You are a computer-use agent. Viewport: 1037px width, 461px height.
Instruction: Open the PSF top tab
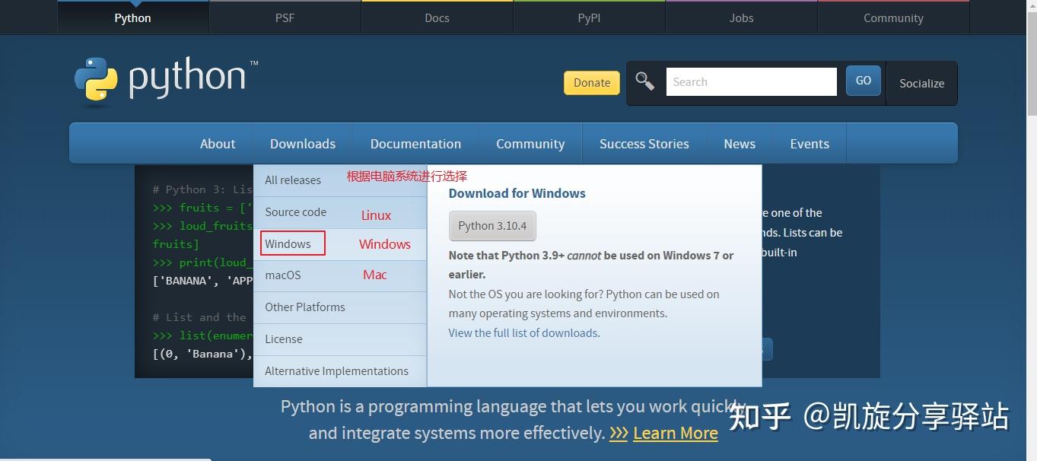point(285,17)
